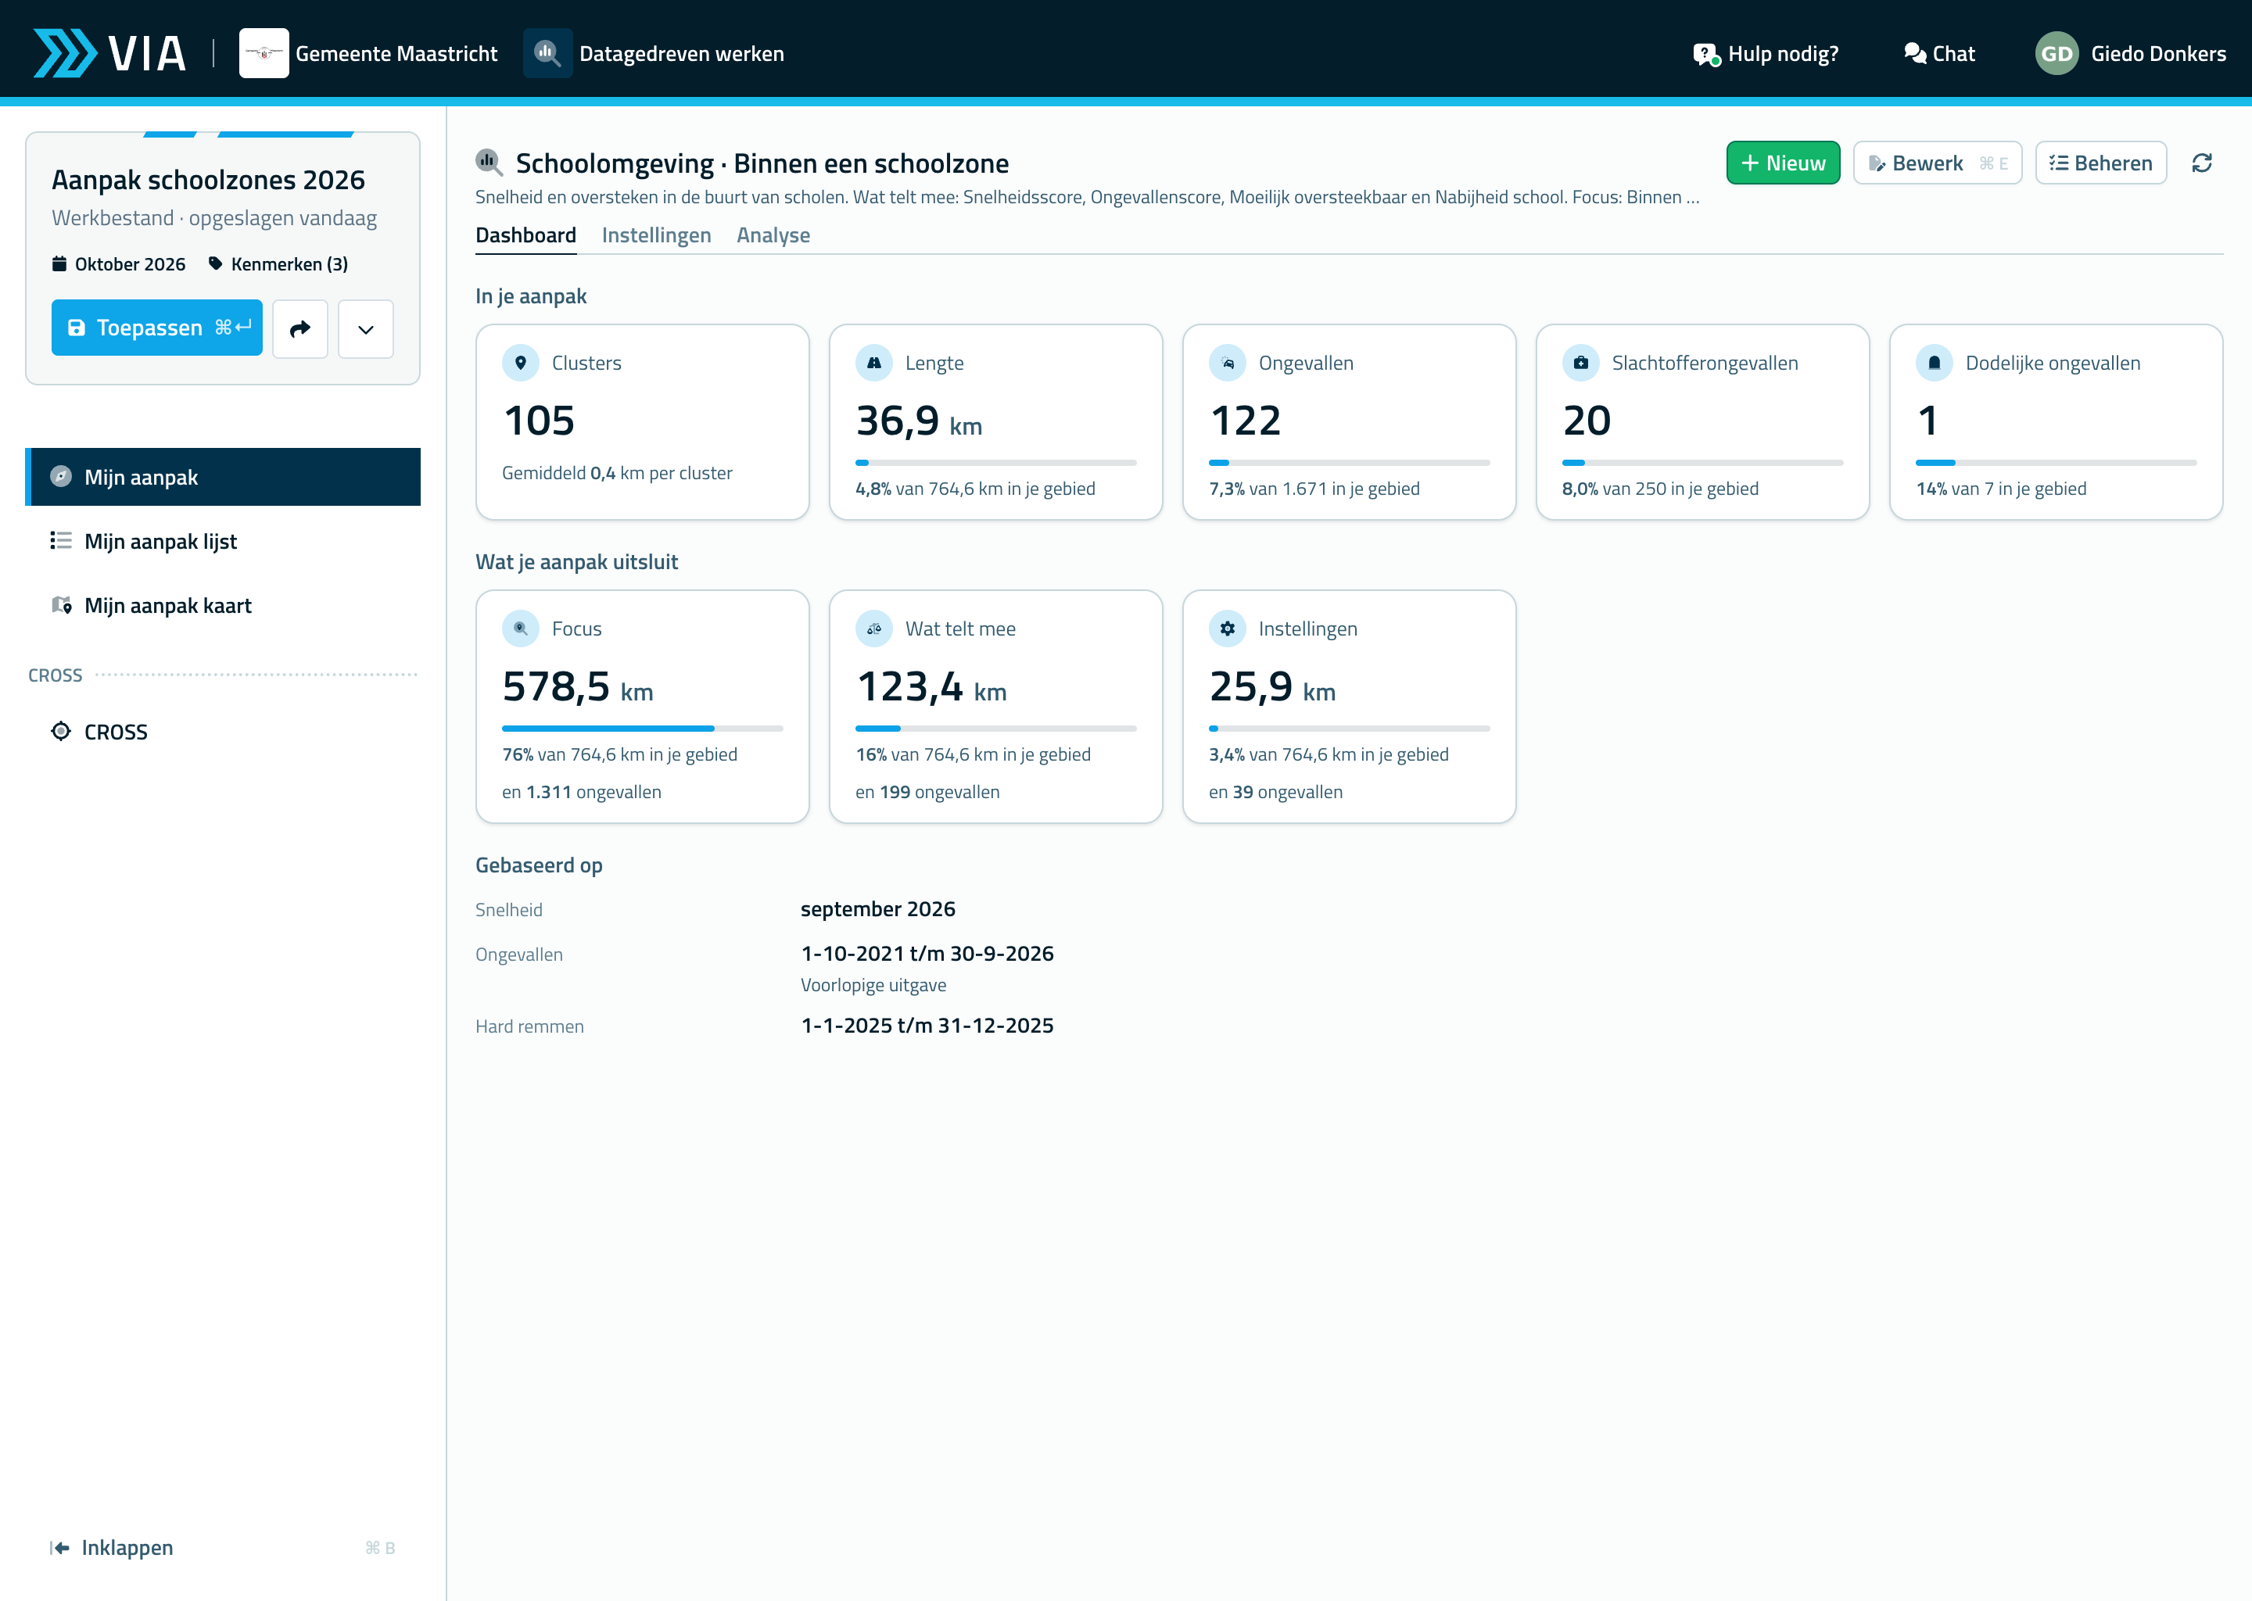Click the green Nieuw button

[x=1783, y=163]
